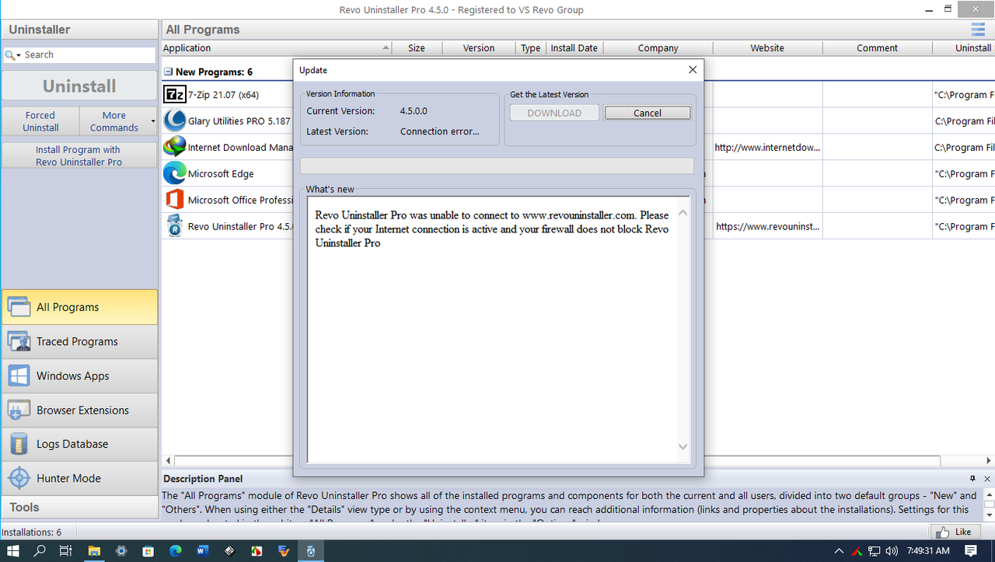Sort by Website column
This screenshot has height=562, width=995.
tap(767, 48)
